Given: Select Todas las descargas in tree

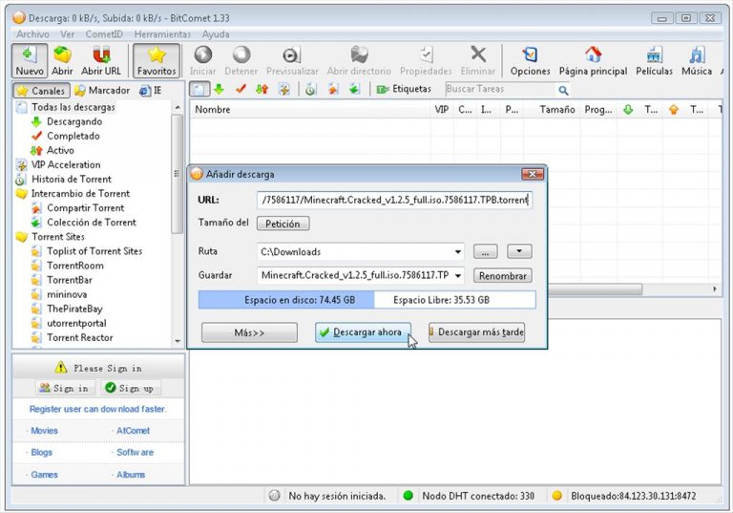Looking at the screenshot, I should click(73, 107).
